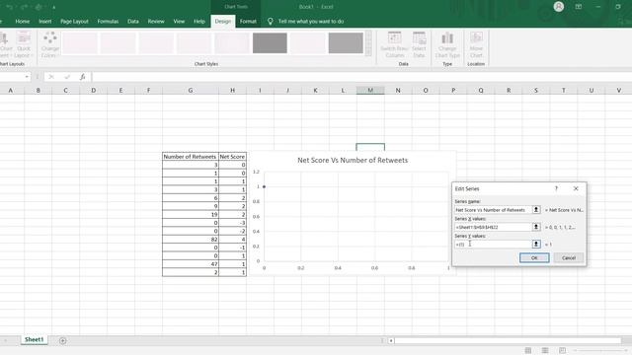
Task: Open the Change Colors dropdown
Action: click(x=50, y=44)
